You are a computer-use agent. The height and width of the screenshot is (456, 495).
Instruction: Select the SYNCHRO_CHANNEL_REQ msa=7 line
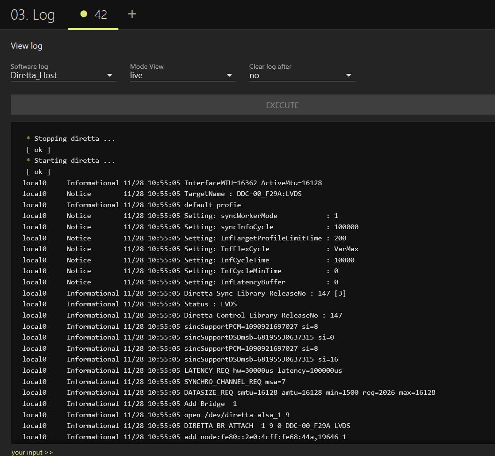[154, 382]
